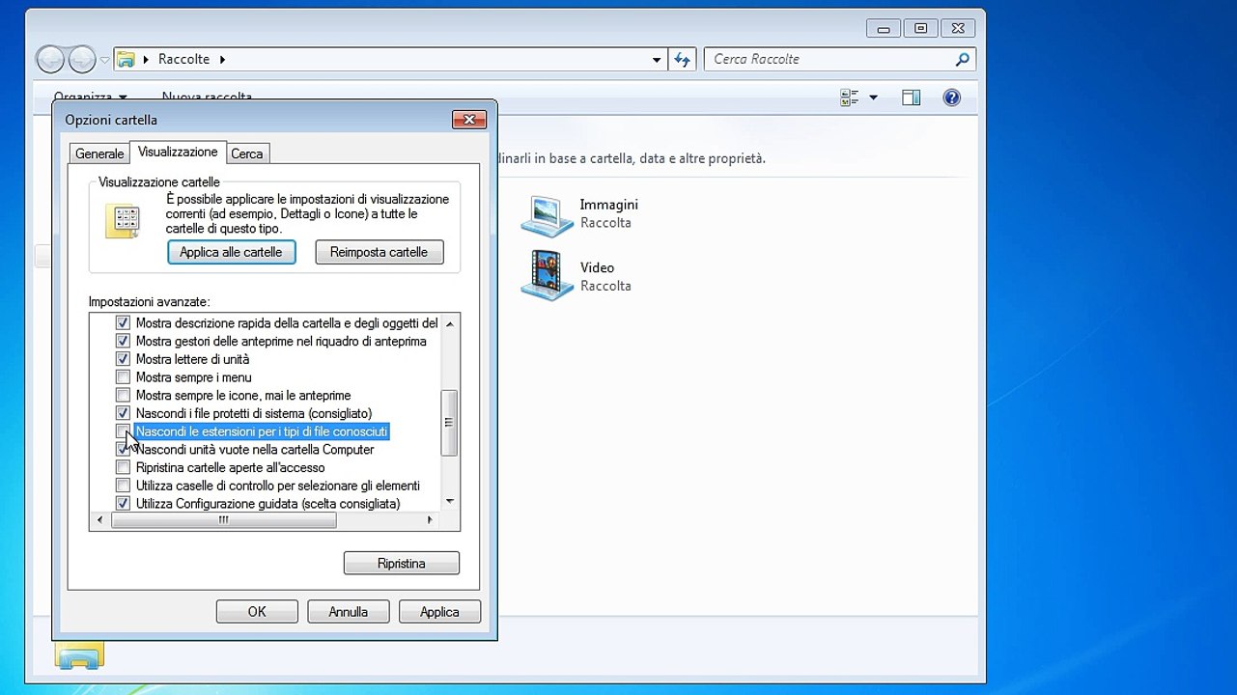Switch to the Visualizzazione tab
The height and width of the screenshot is (695, 1237).
178,152
